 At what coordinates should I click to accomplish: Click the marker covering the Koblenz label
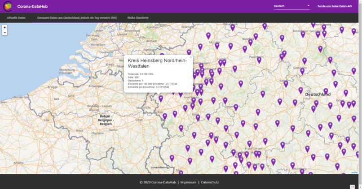tap(211, 135)
